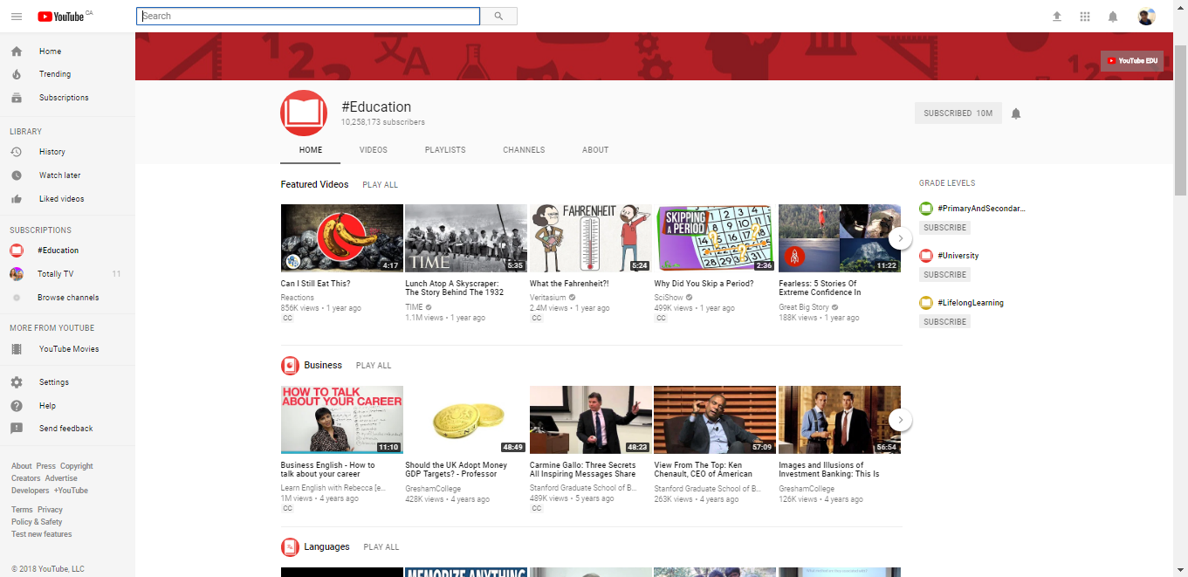Open Lunch Atop A Skyscraper TIME thumbnail
Viewport: 1188px width, 577px height.
tap(466, 238)
